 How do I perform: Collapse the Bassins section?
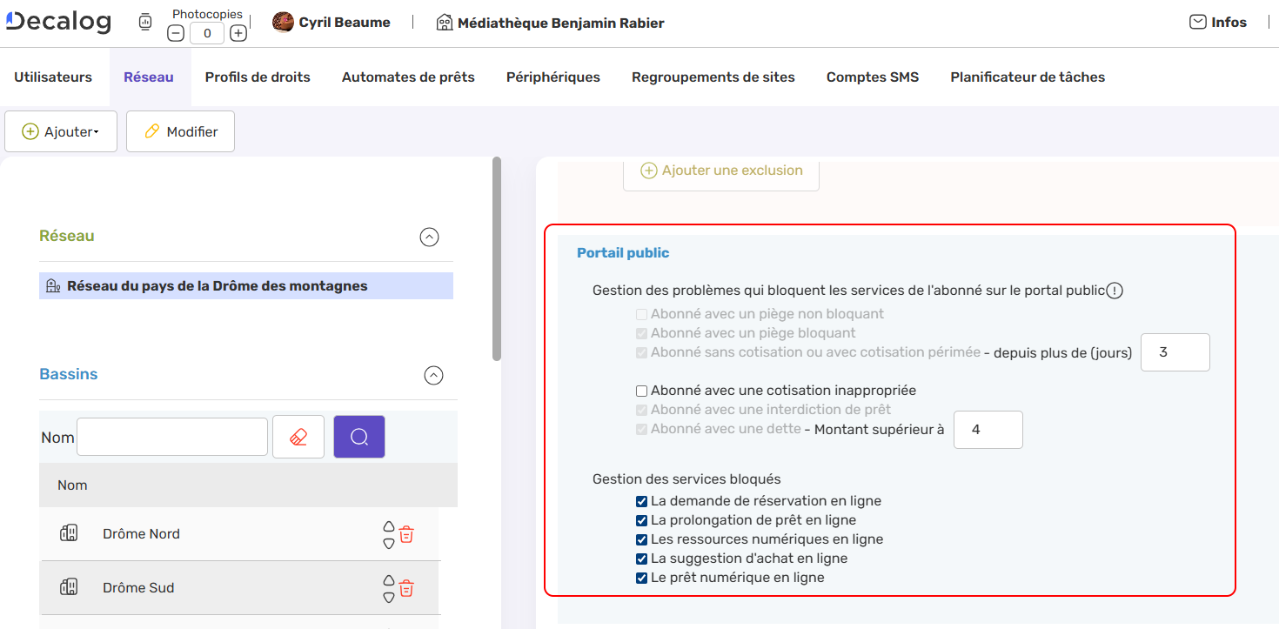tap(434, 375)
